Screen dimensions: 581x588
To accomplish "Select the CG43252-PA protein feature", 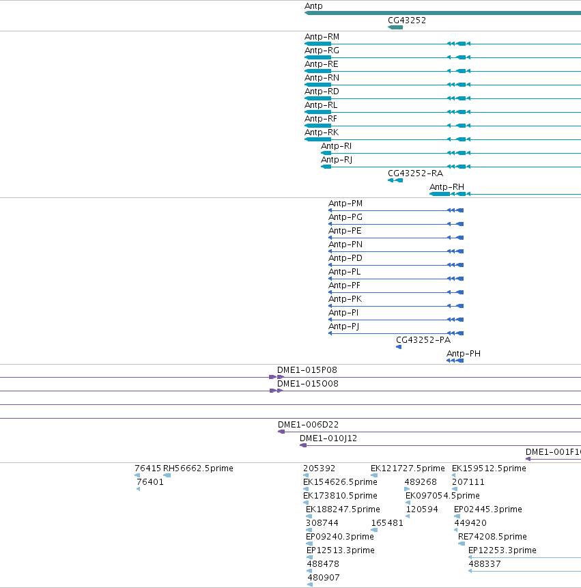I will coord(399,347).
